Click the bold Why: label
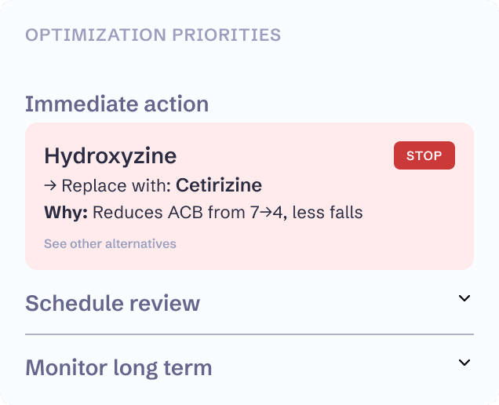This screenshot has height=405, width=499. pos(68,213)
